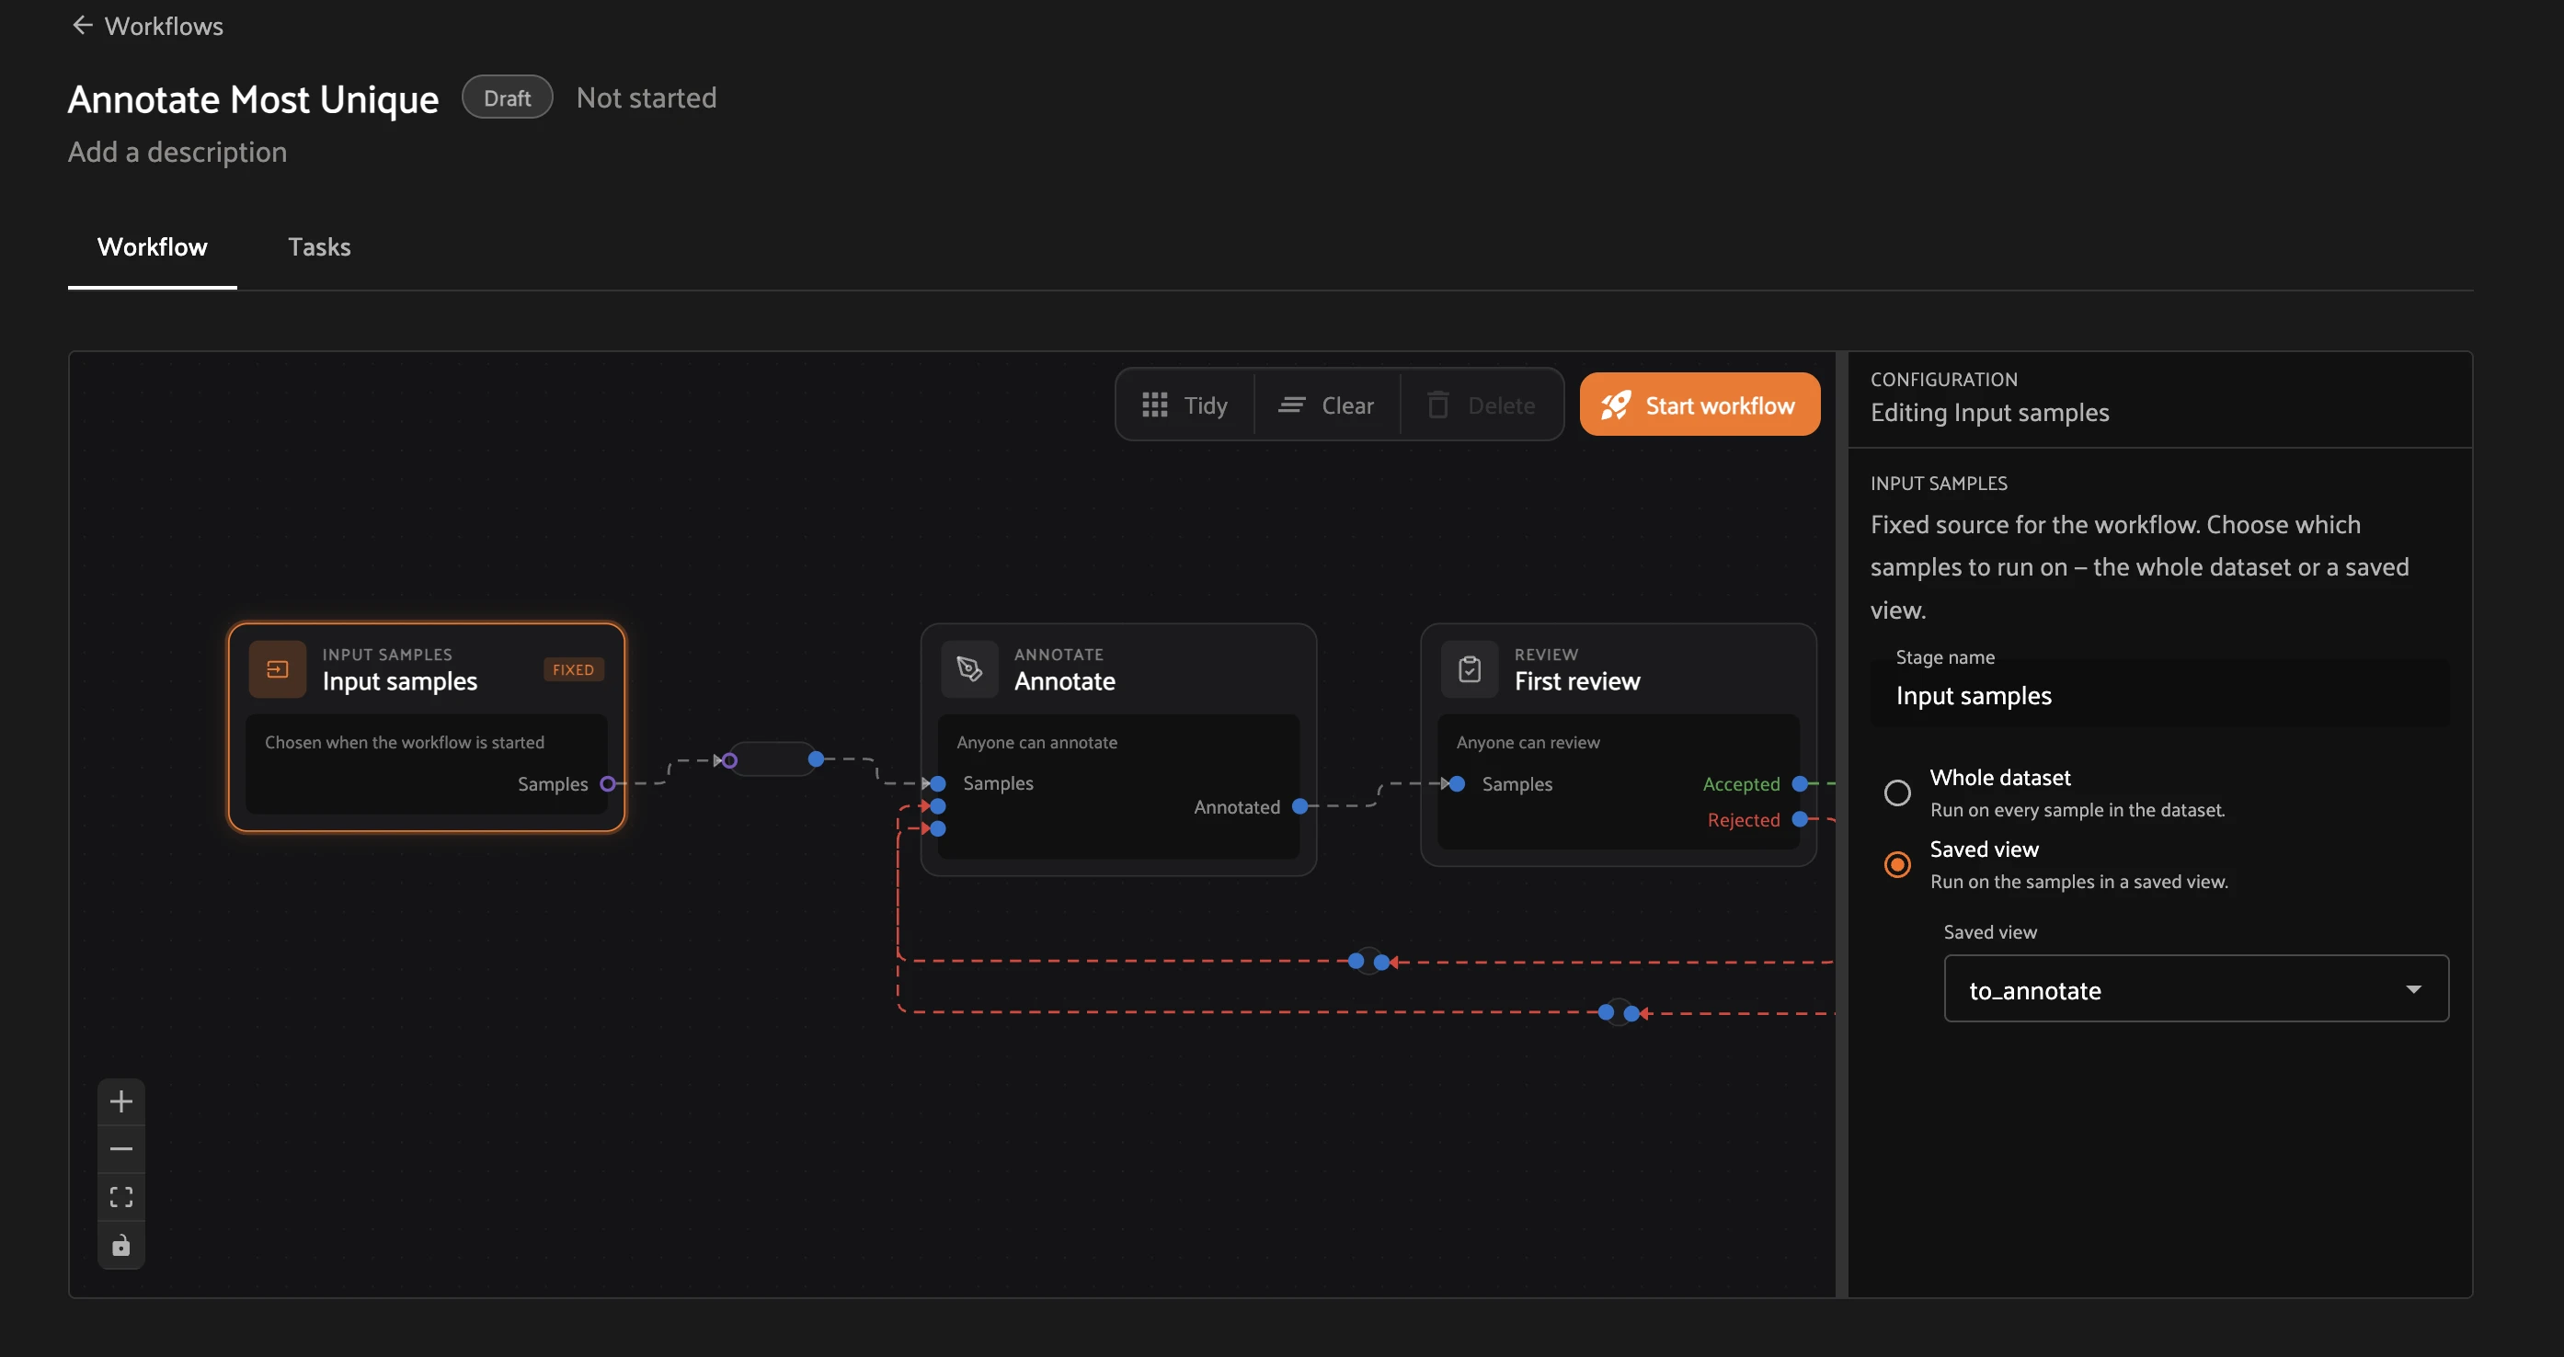Click the Annotate node pen icon
Image resolution: width=2564 pixels, height=1357 pixels.
tap(969, 669)
